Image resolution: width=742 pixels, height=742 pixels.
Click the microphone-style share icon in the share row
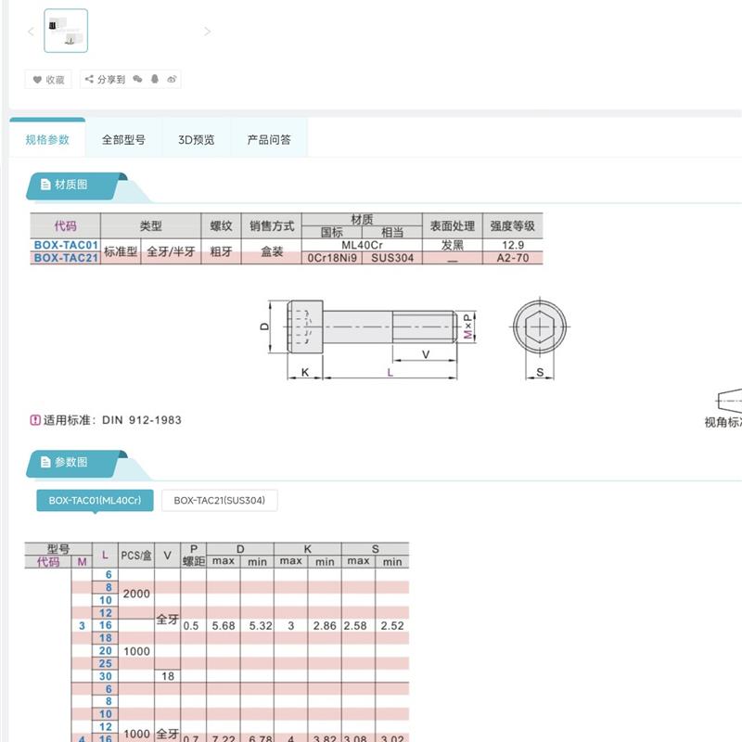point(156,80)
